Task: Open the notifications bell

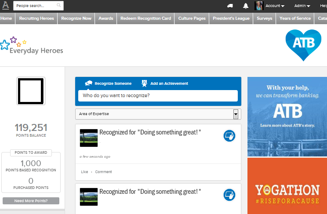Action: pos(246,6)
